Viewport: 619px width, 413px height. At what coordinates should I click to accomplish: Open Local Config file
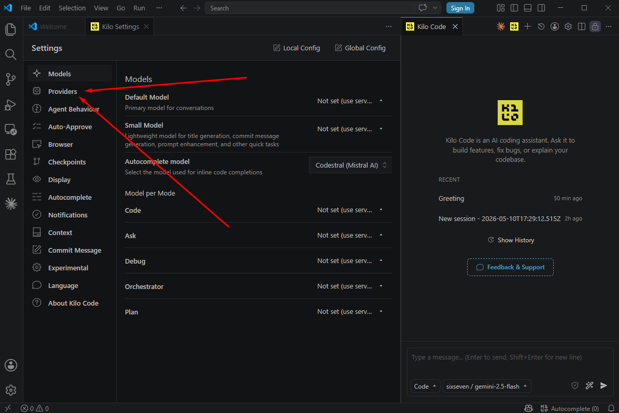pyautogui.click(x=297, y=48)
